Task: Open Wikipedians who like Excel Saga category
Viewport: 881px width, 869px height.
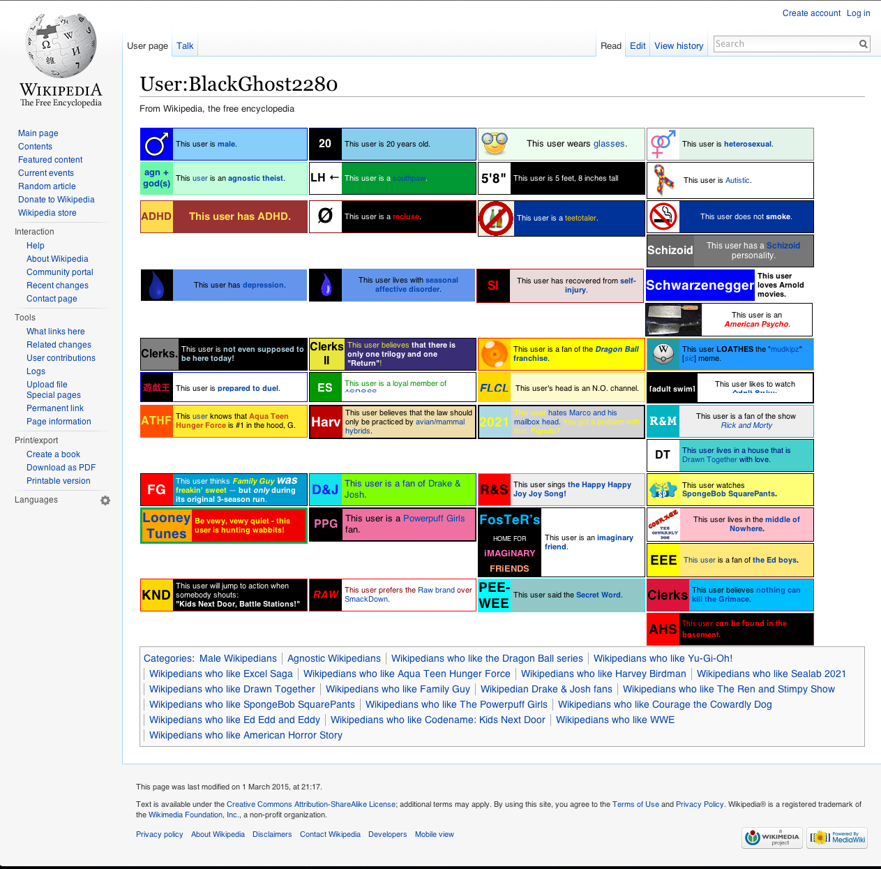Action: (x=221, y=674)
